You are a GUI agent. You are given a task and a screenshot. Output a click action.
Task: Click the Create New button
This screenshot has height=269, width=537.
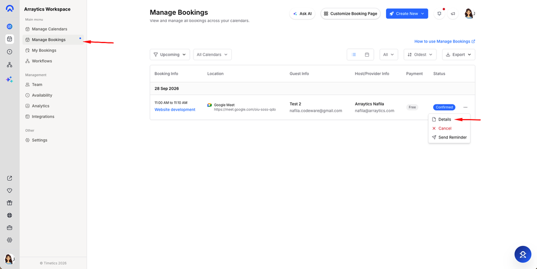[407, 14]
